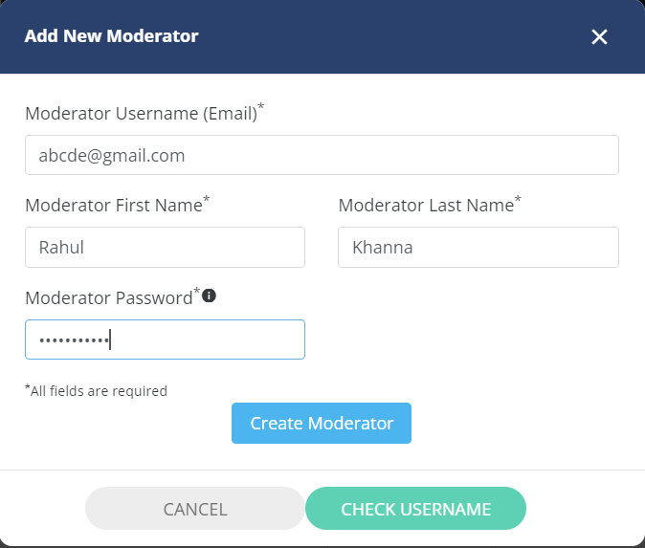
Task: Cancel adding the moderator
Action: point(195,509)
